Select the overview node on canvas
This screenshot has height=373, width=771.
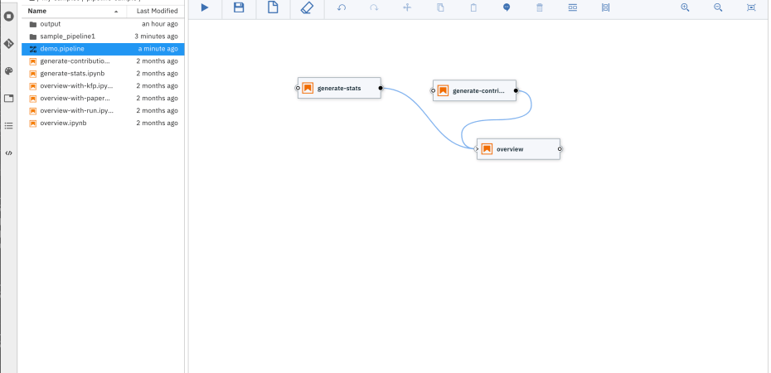(x=517, y=149)
